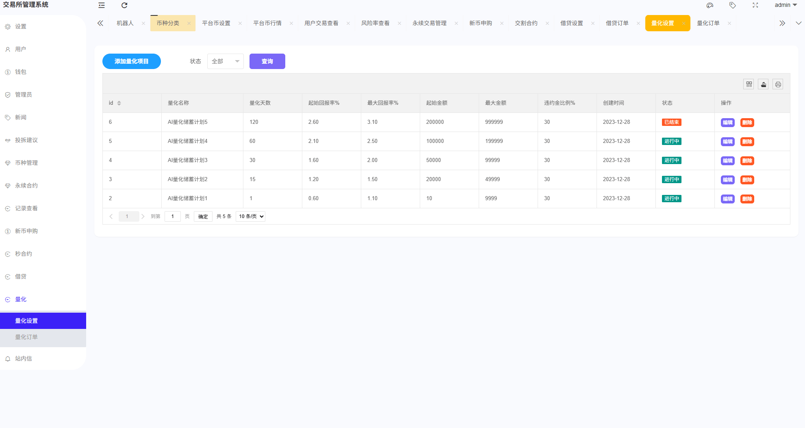Expand the tab operations chevron at far right

pos(798,23)
